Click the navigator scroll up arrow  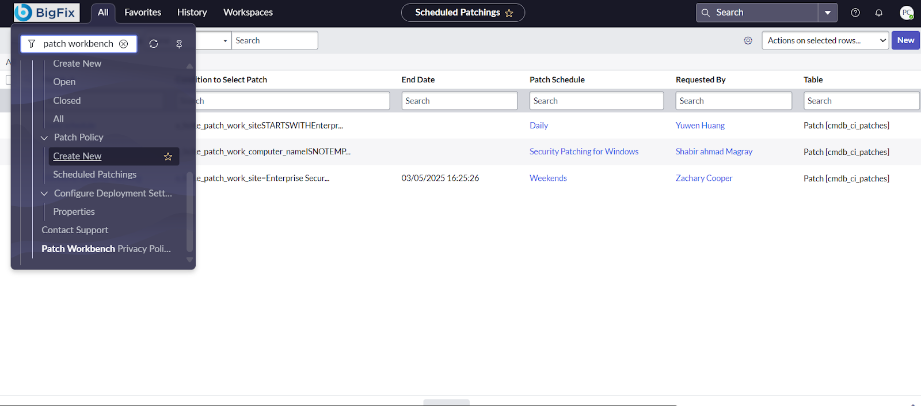tap(189, 66)
